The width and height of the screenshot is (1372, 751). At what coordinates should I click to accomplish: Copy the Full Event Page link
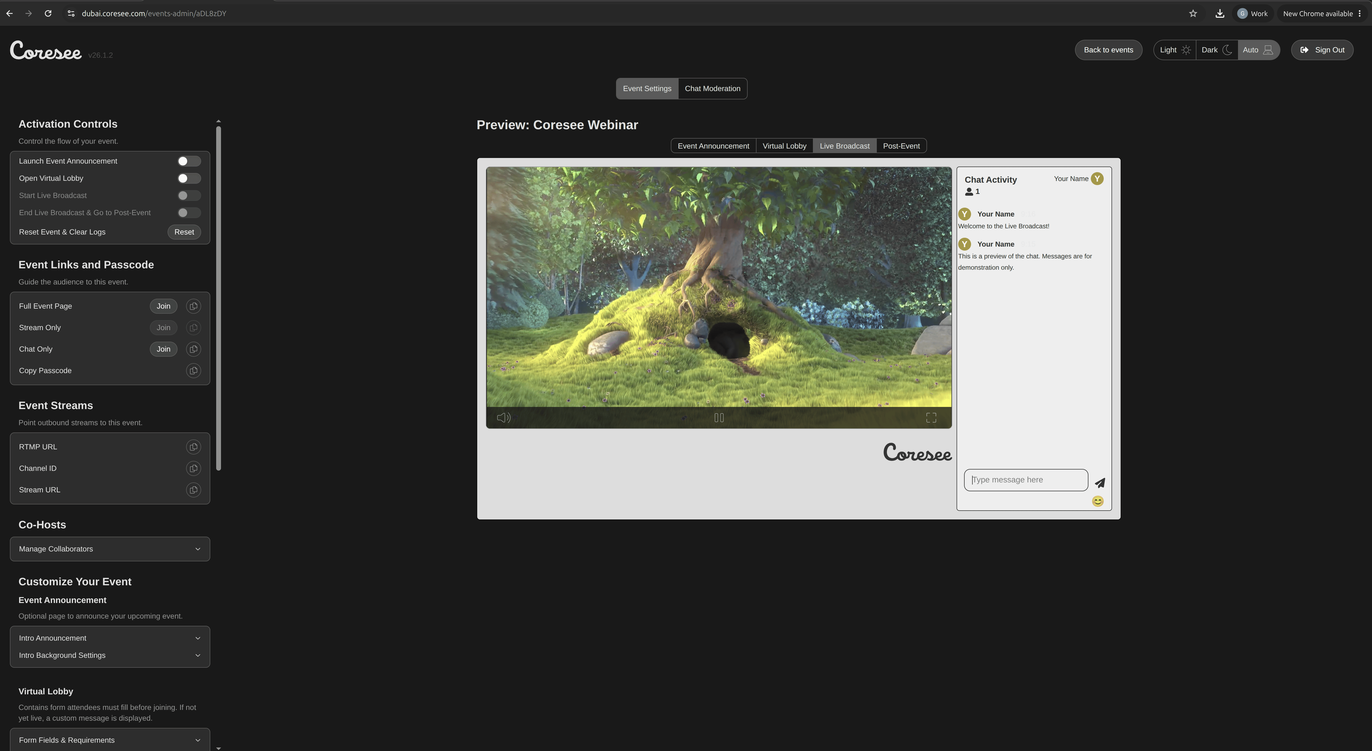click(193, 306)
